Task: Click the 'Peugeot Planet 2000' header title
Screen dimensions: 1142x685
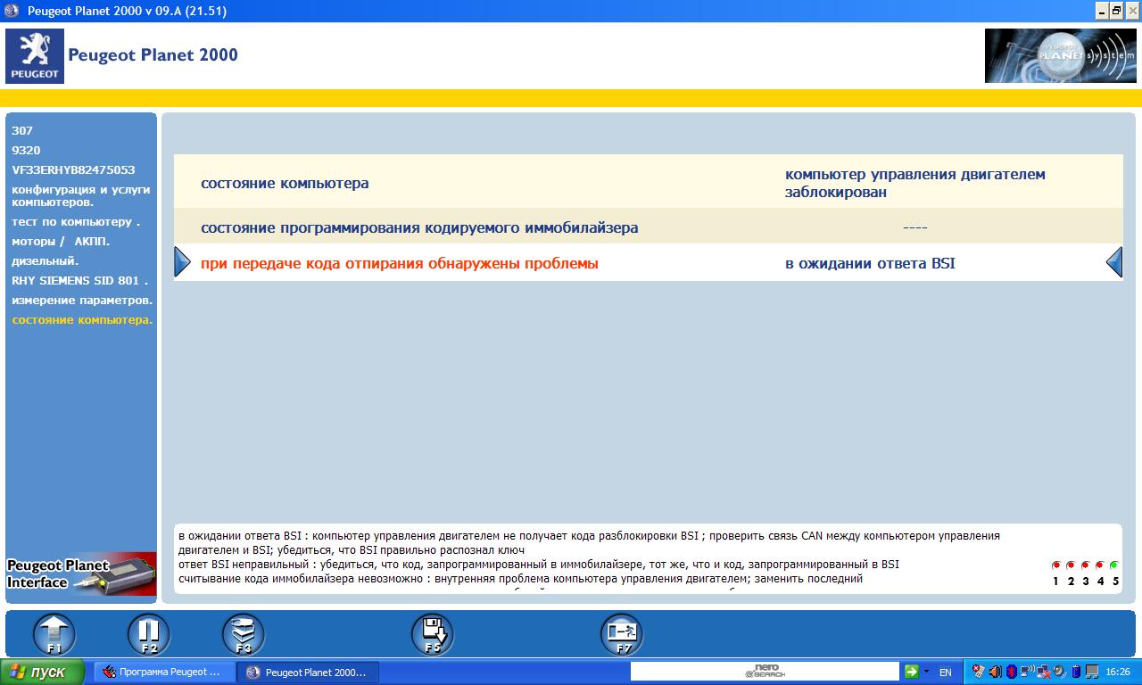Action: 153,55
